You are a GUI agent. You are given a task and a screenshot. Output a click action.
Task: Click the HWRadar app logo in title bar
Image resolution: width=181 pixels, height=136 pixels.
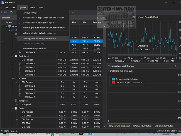point(3,2)
